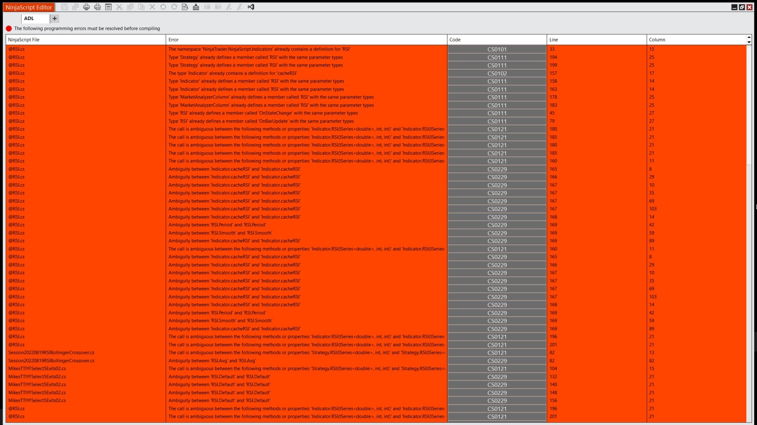Add a new editor tab with plus
The image size is (757, 425).
(54, 18)
